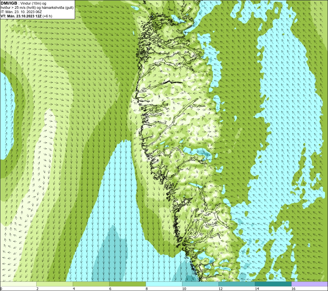The image size is (328, 291).
Task: Select the 10–12 m/s teal swatch
Action: tap(200, 284)
